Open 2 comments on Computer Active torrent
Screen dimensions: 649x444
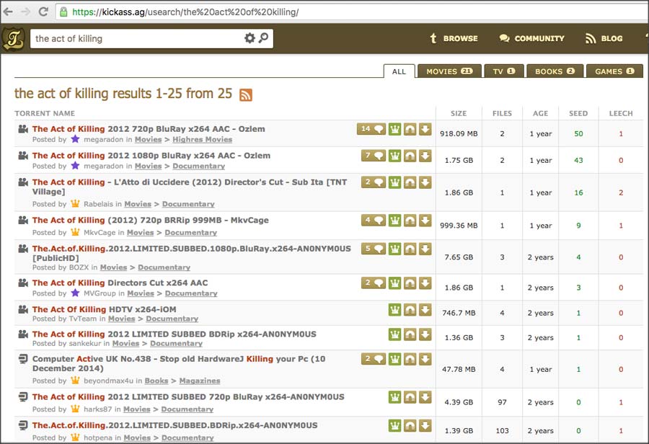click(374, 359)
